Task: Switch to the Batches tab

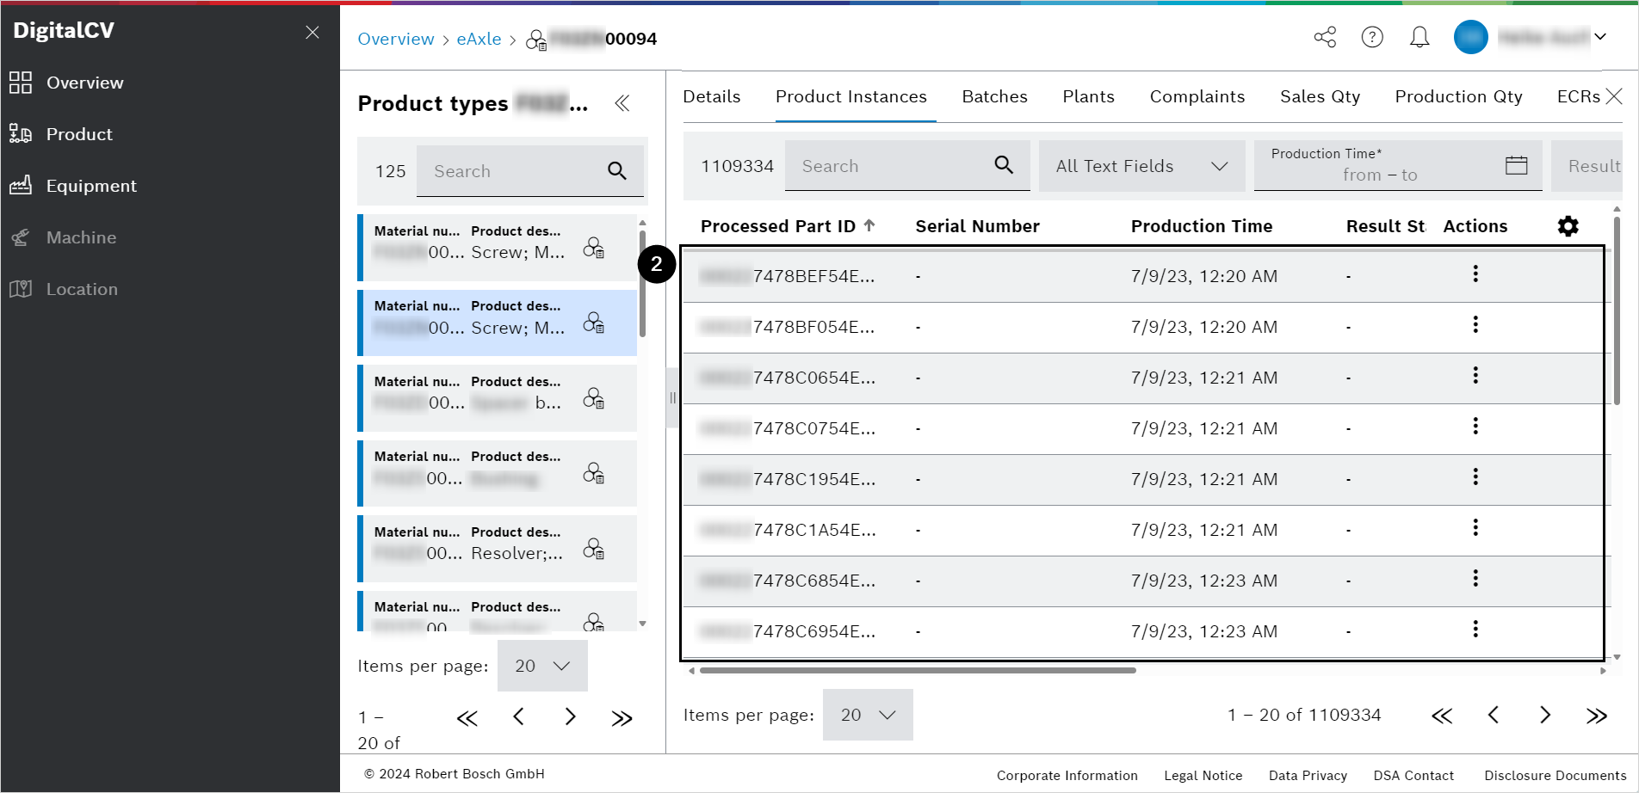Action: 994,96
